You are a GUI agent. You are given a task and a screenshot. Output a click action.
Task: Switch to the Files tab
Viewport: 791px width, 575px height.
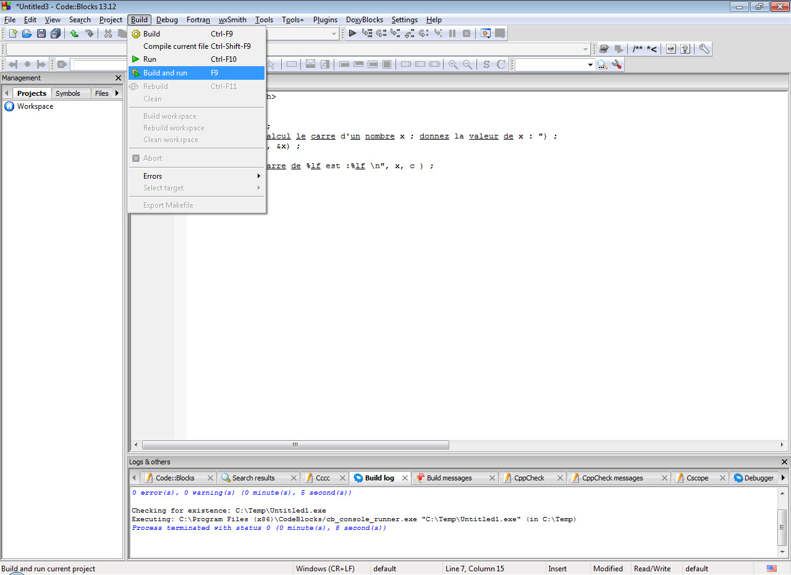(101, 93)
